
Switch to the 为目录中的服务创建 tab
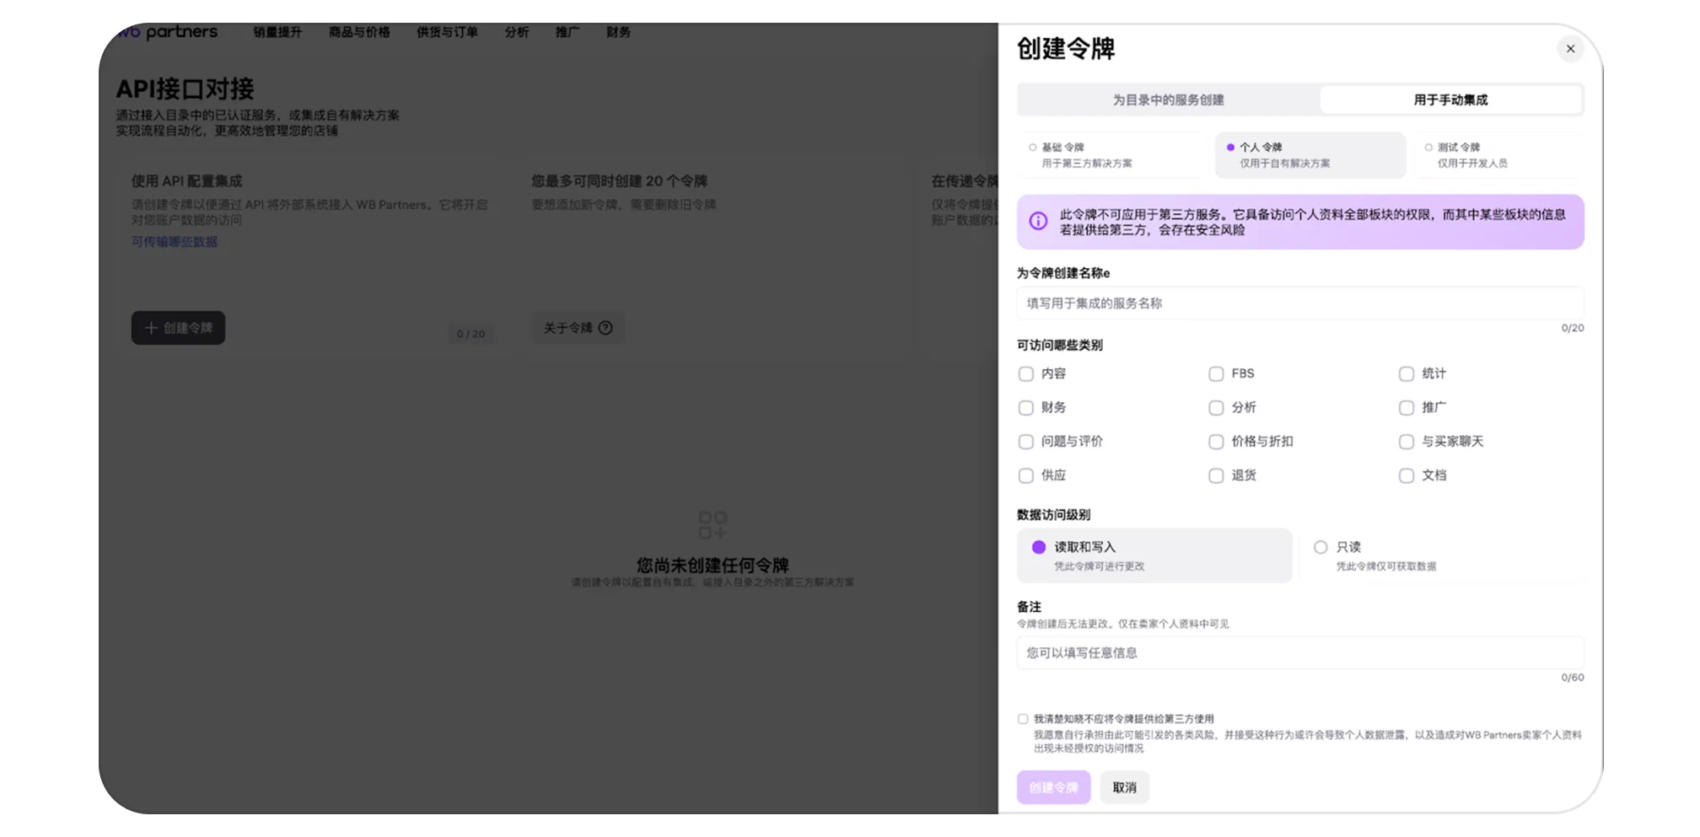(x=1168, y=99)
